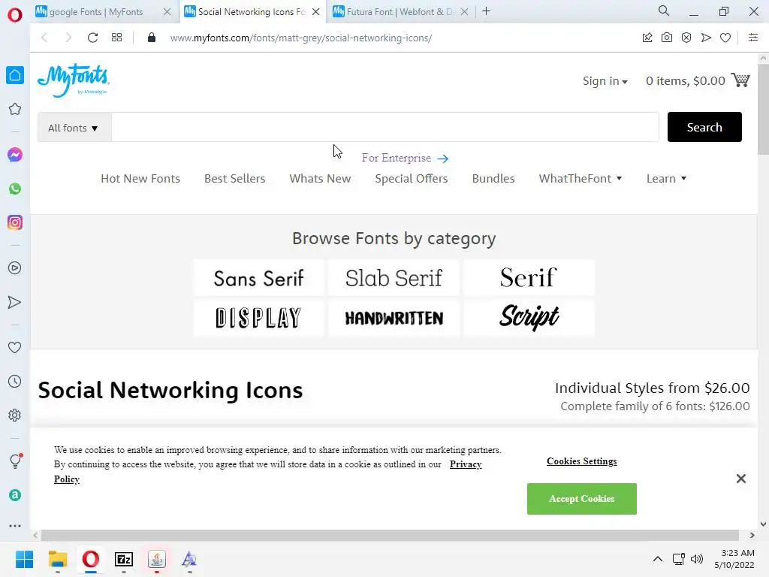
Task: Follow the For Enterprise link
Action: 405,158
